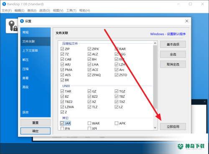Uncheck the TAR checkbox
Viewport: 209px width, 154px height.
62,91
